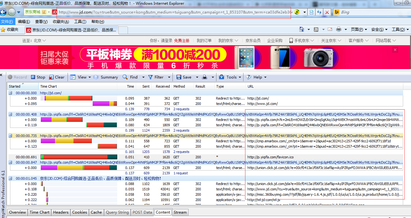Open the 我的订单 link
Viewport: 411px width, 218px height.
coord(204,41)
